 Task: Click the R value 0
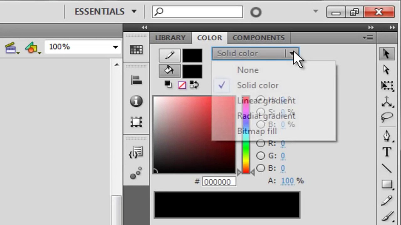tap(283, 143)
